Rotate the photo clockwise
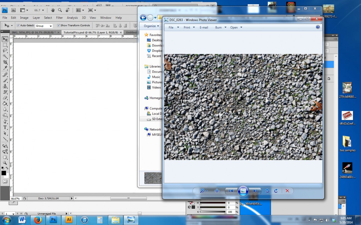Viewport: 361px width, 225px height. [x=276, y=191]
